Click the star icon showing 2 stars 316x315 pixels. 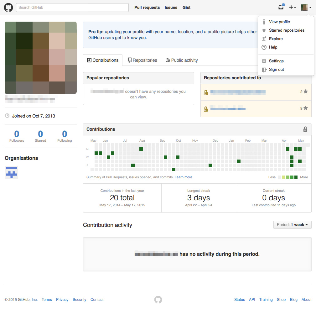[x=306, y=92]
